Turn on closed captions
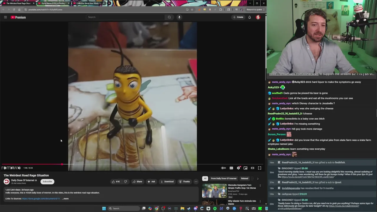 point(231,168)
